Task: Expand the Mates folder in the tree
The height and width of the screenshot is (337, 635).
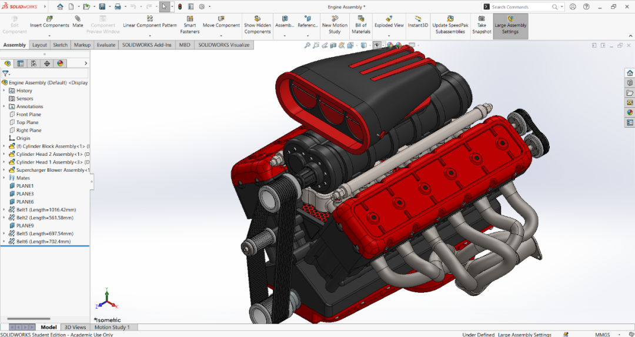Action: point(4,178)
